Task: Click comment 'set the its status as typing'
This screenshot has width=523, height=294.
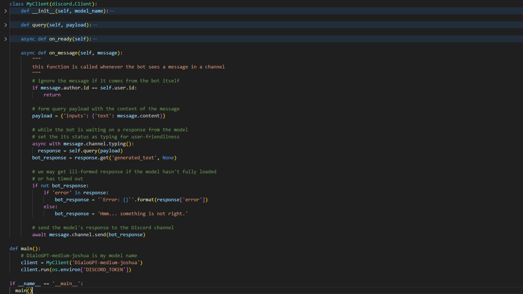Action: 106,137
